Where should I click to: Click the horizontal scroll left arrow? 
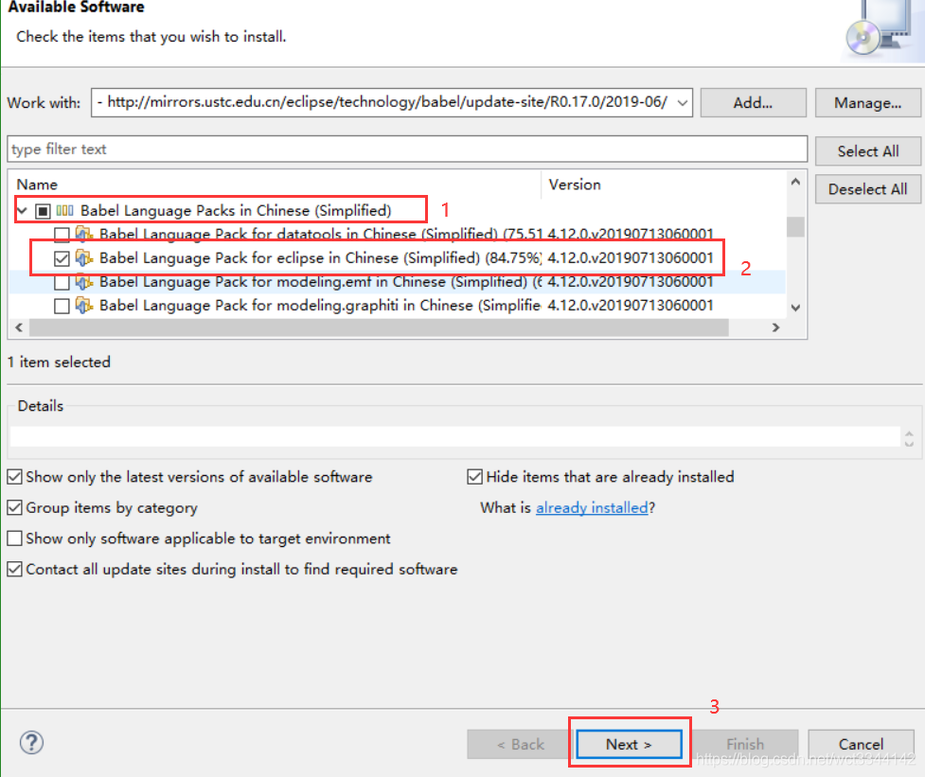click(19, 327)
